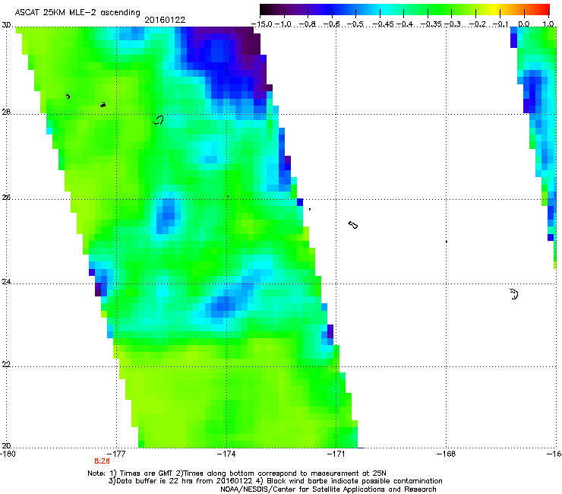The width and height of the screenshot is (562, 494).
Task: Click the longitude label -180
Action: tap(8, 454)
